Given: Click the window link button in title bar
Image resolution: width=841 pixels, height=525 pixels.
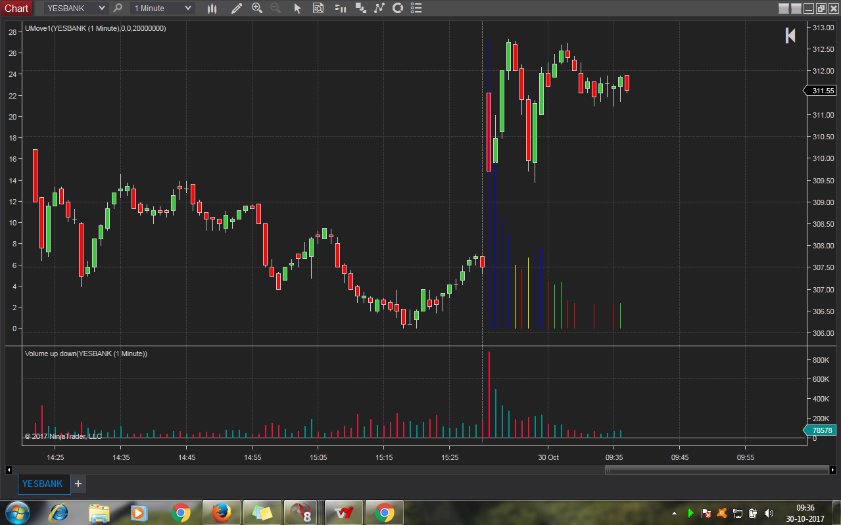Looking at the screenshot, I should (783, 9).
